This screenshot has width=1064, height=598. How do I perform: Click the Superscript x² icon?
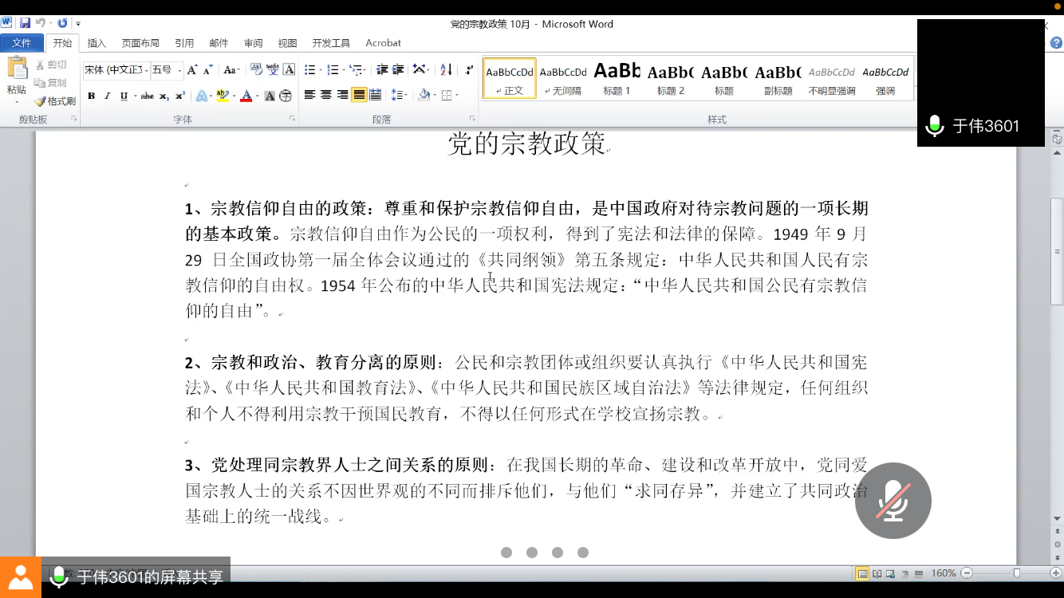180,96
